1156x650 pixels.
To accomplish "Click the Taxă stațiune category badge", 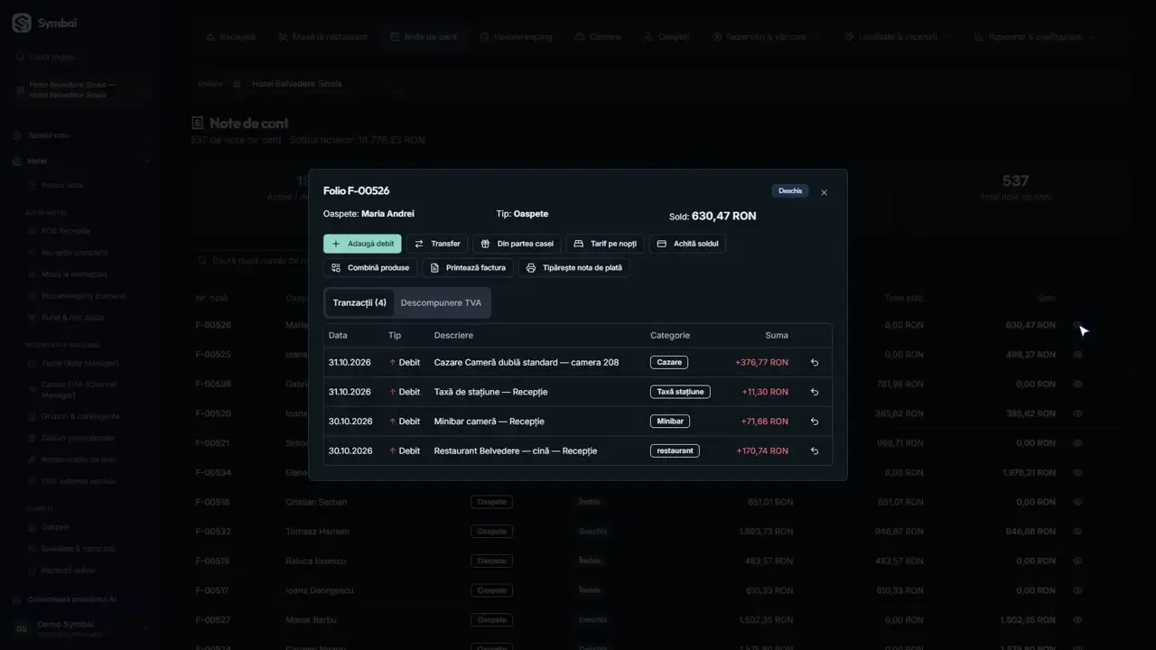I will (x=680, y=392).
